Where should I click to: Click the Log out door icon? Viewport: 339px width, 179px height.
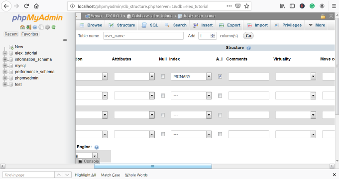(x=28, y=27)
